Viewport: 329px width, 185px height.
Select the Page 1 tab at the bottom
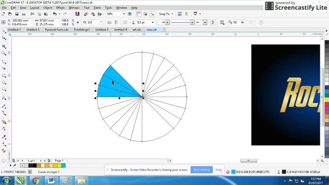point(59,160)
